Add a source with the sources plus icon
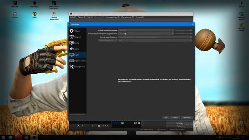This screenshot has width=249, height=140. pyautogui.click(x=92, y=126)
